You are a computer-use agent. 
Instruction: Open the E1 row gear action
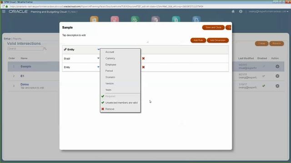(277, 76)
